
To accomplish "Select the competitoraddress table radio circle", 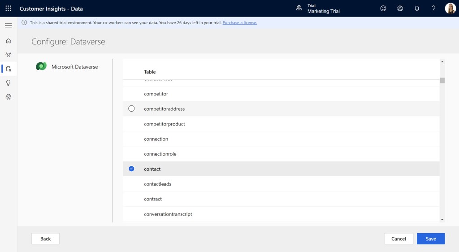I will [131, 109].
